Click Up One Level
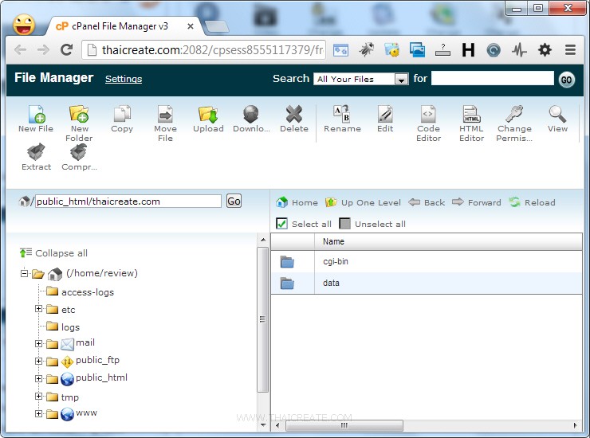The image size is (590, 438). point(363,202)
